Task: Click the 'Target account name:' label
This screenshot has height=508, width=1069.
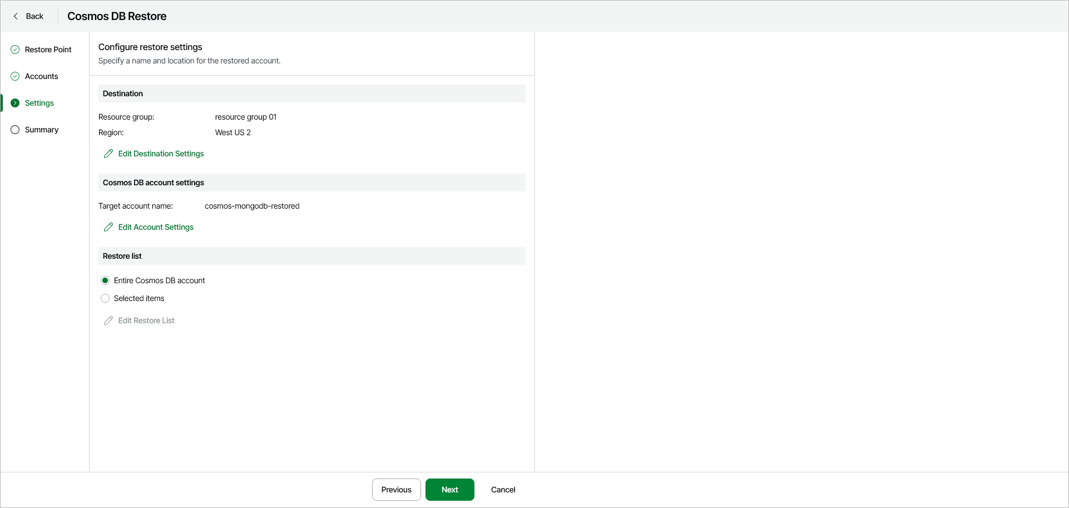Action: tap(136, 206)
